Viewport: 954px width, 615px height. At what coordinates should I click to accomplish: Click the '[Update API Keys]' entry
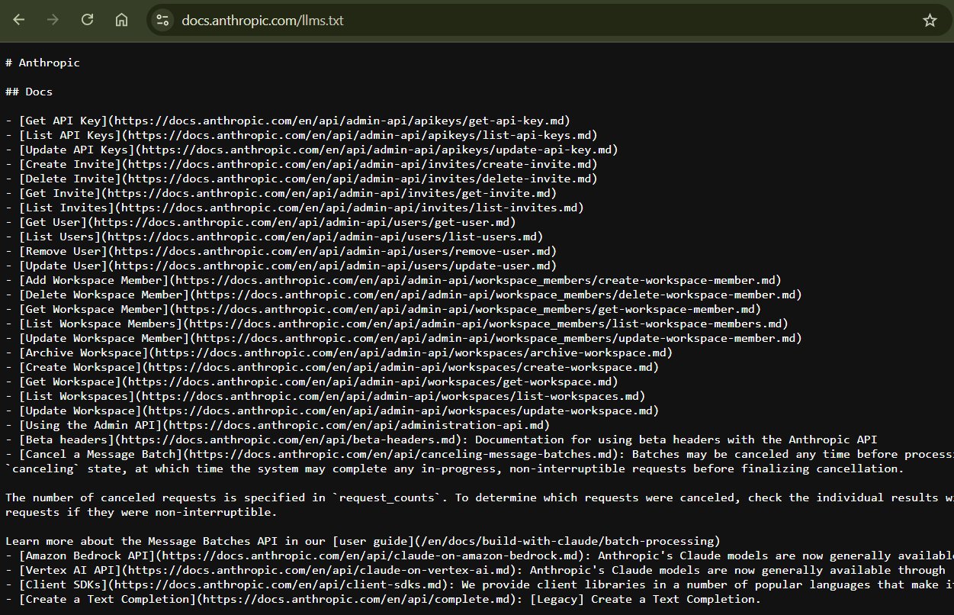pos(312,150)
